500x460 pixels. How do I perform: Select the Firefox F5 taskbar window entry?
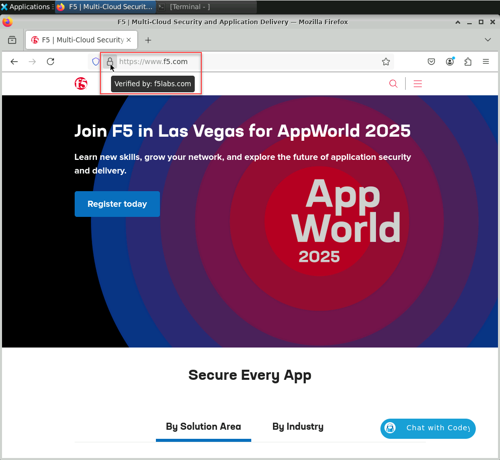105,7
